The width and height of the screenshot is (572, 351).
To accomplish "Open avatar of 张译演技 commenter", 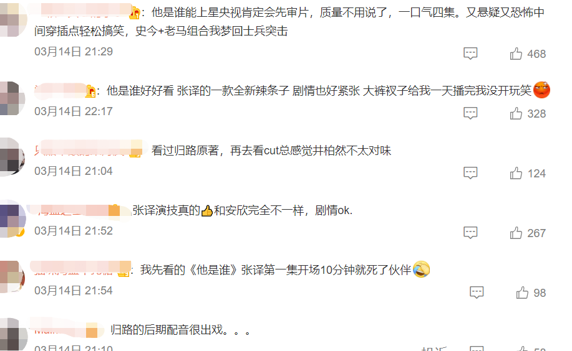I will click(x=12, y=218).
